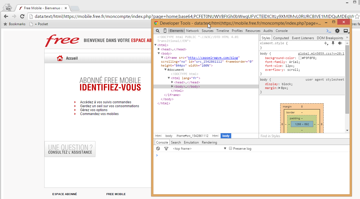Click the animations diamond icon in Styles

[x=340, y=43]
